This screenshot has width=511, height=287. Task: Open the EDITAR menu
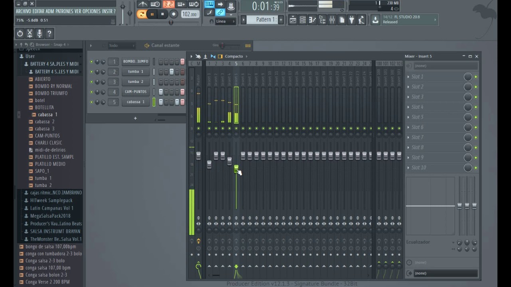coord(38,11)
